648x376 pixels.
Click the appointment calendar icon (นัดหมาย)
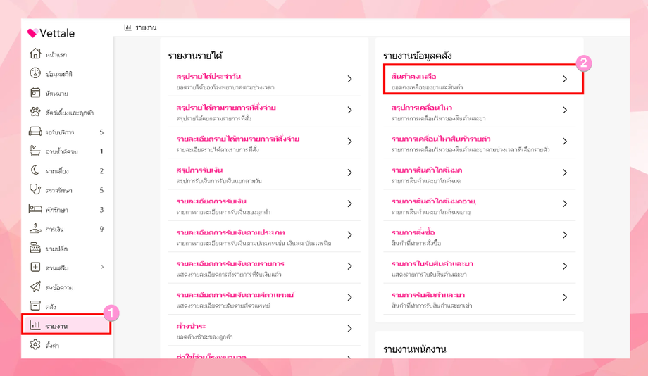click(35, 93)
